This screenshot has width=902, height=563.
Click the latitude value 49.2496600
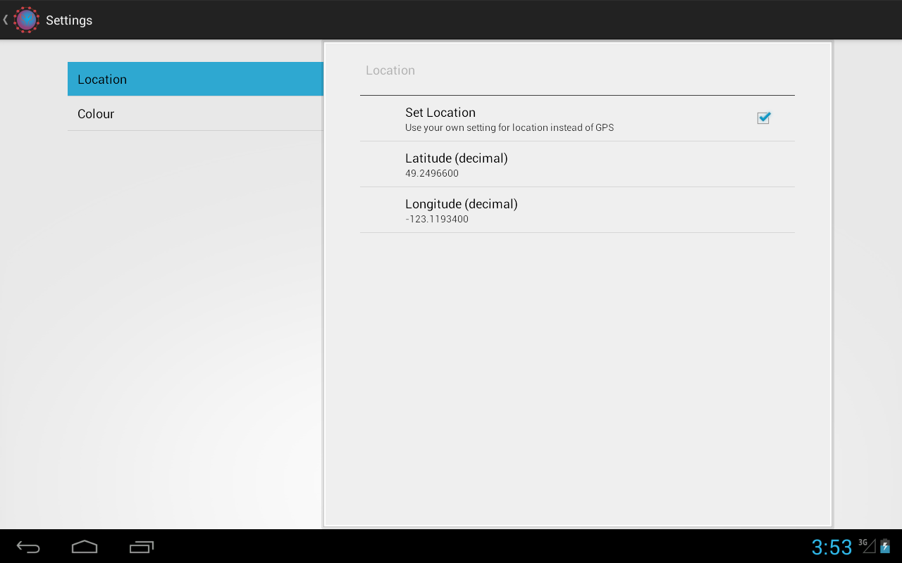pos(432,173)
